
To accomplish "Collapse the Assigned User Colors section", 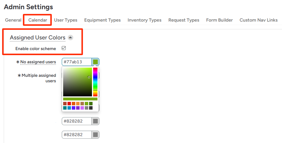I will click(70, 38).
